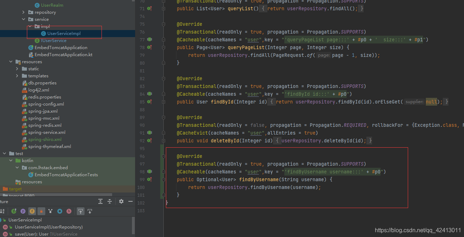Image resolution: width=464 pixels, height=237 pixels.
Task: Click findByUsername method name in editor
Action: pos(259,179)
